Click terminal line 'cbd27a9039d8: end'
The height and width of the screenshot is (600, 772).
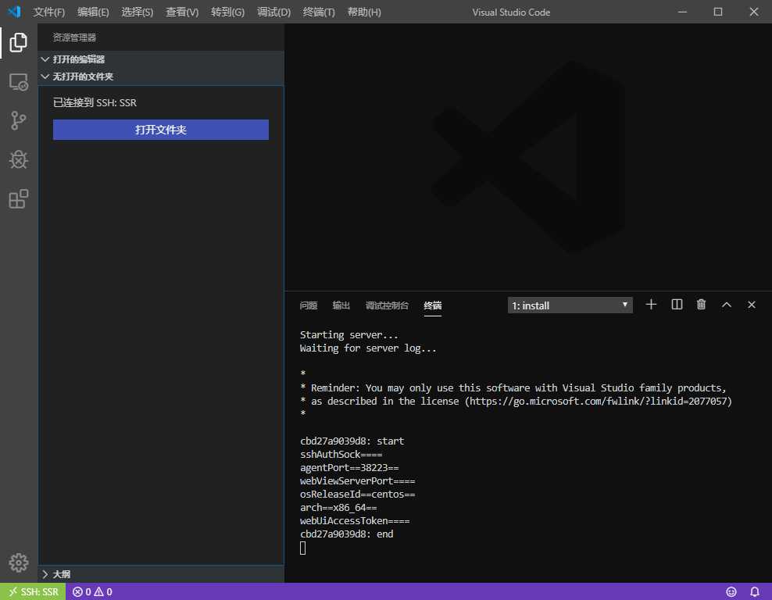pyautogui.click(x=346, y=534)
